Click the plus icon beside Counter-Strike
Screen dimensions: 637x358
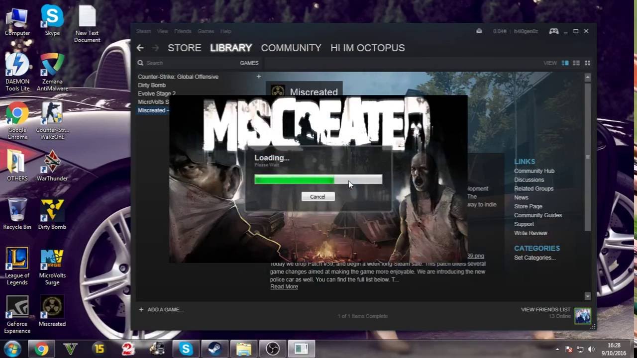coord(258,77)
